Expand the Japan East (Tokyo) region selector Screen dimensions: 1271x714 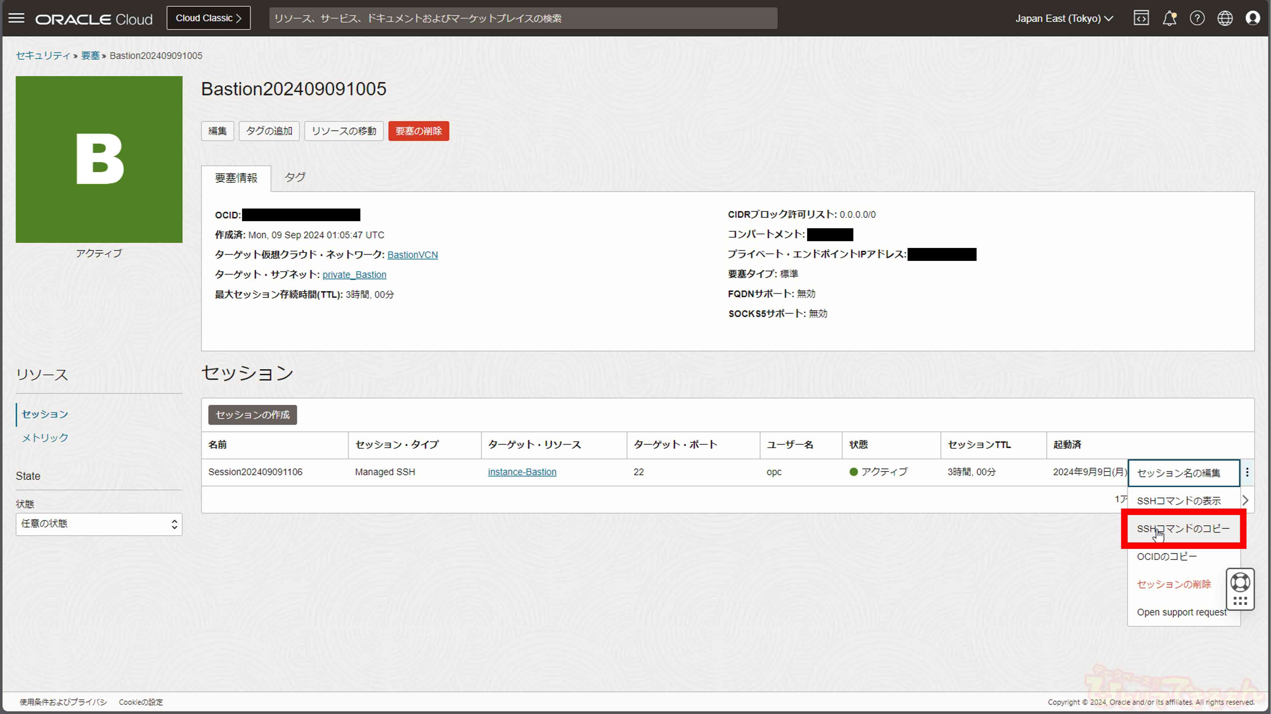[x=1064, y=18]
